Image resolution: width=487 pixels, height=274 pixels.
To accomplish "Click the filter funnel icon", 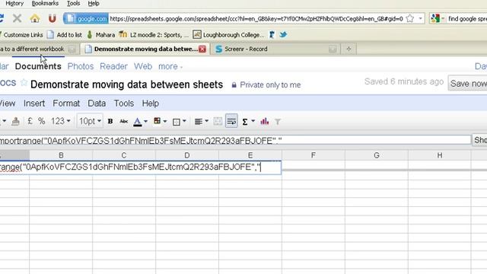I will (278, 122).
